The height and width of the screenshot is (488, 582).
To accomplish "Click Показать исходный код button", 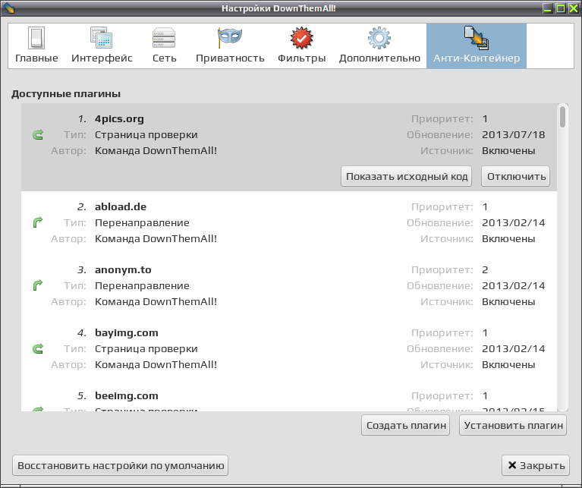I will click(407, 176).
